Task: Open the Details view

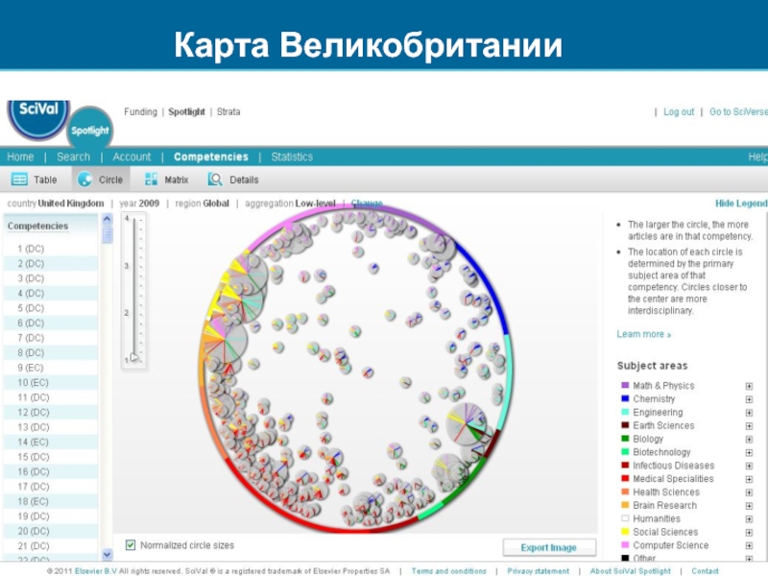Action: point(233,180)
